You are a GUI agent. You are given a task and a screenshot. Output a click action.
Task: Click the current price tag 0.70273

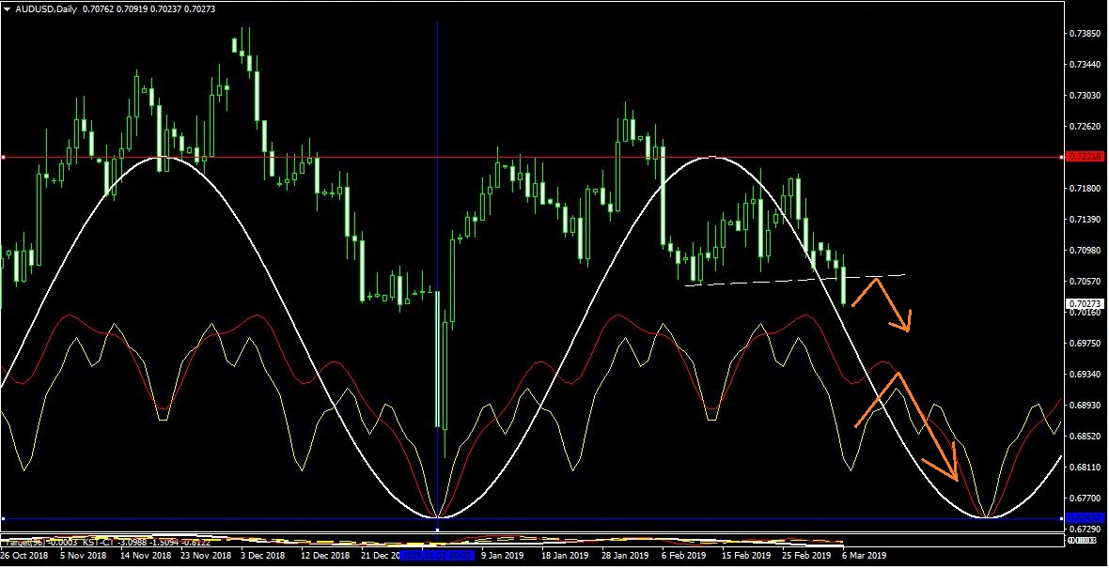(x=1085, y=304)
